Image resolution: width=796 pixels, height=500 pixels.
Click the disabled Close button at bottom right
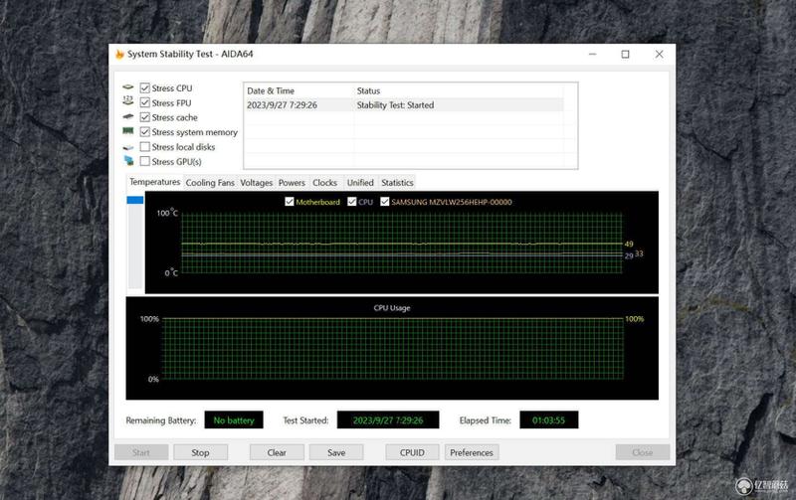coord(643,452)
